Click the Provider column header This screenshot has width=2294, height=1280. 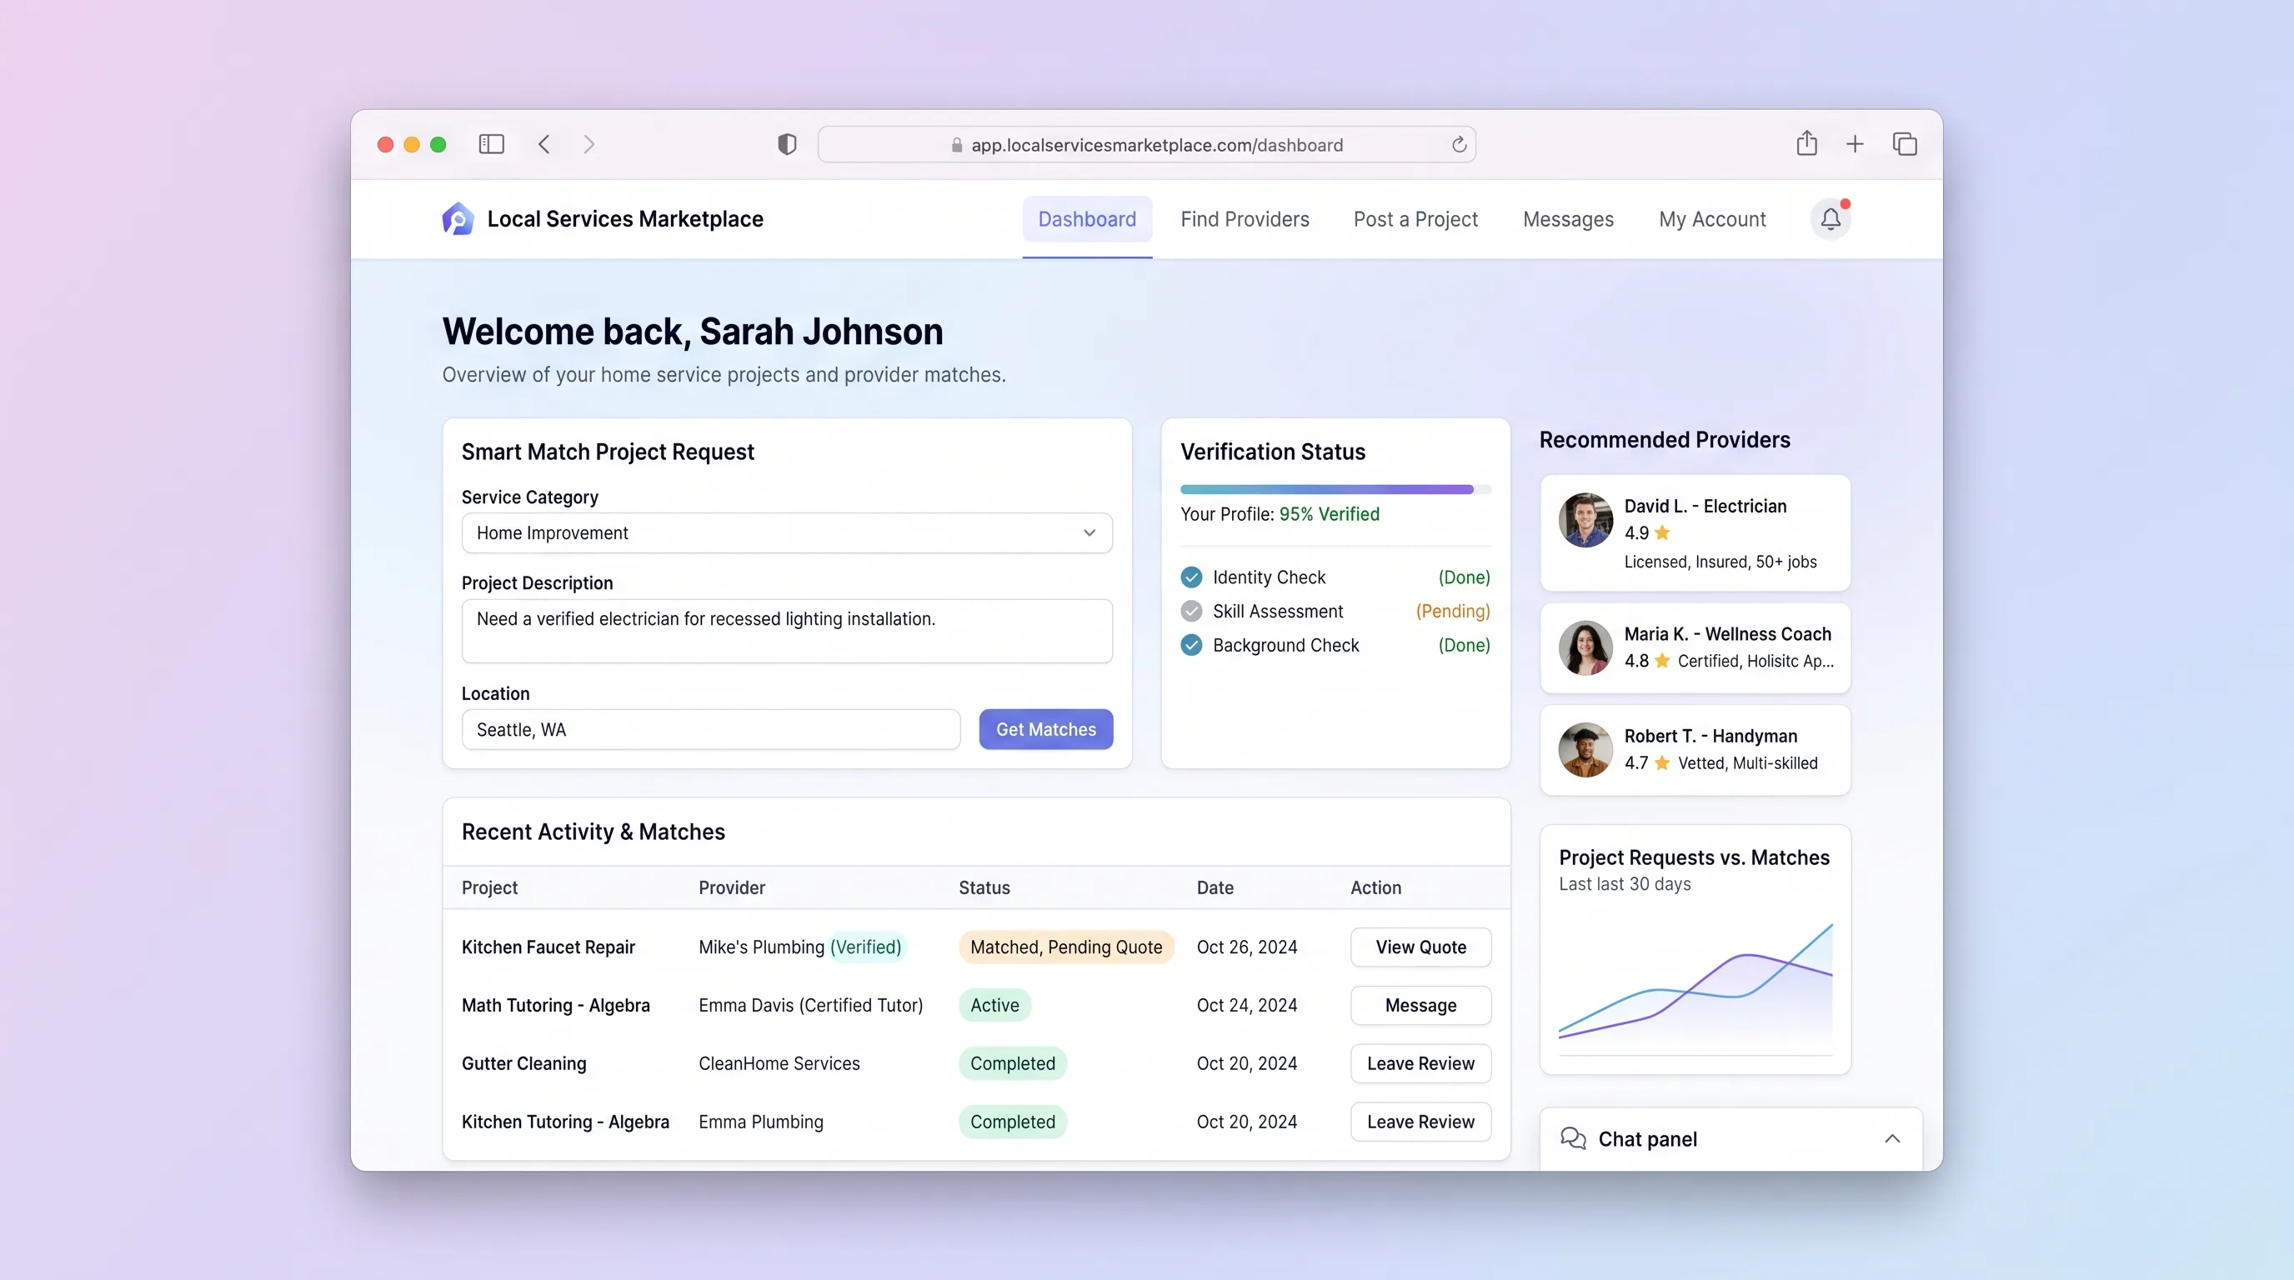pyautogui.click(x=731, y=887)
